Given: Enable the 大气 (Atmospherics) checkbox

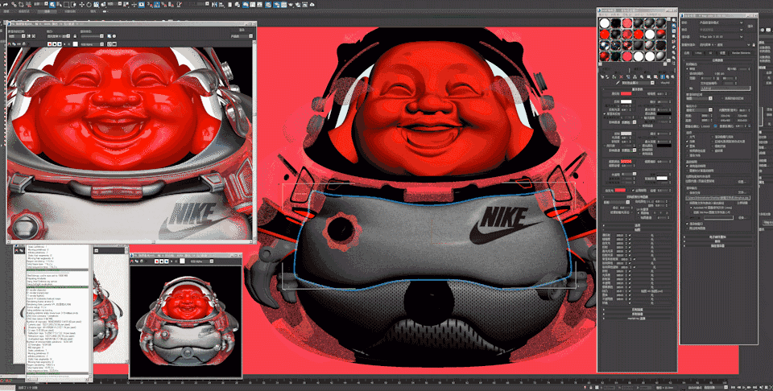Looking at the screenshot, I should pyautogui.click(x=687, y=137).
